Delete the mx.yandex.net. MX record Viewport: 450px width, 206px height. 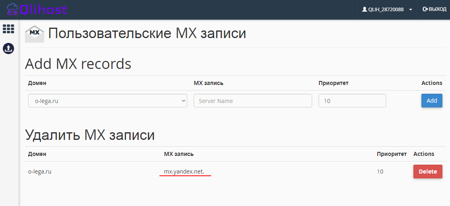[x=427, y=172]
